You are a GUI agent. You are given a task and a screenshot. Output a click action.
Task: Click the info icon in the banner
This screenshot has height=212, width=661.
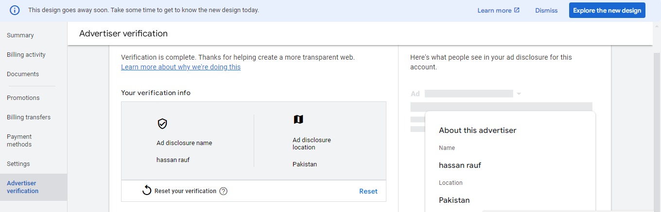(15, 10)
